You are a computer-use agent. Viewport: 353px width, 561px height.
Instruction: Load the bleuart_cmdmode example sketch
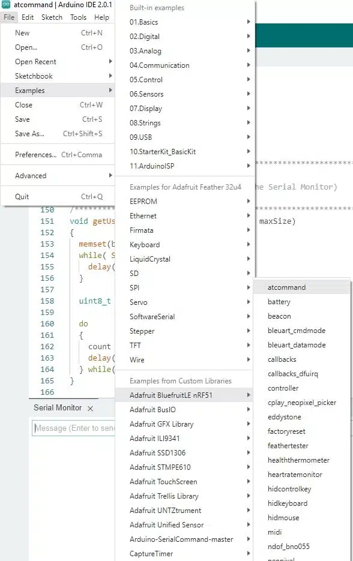(302, 331)
